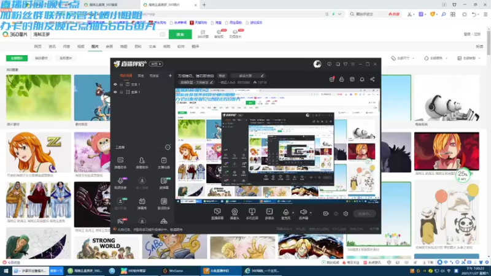
Task: Click the green 搜索 button on 360 page
Action: pos(180,34)
